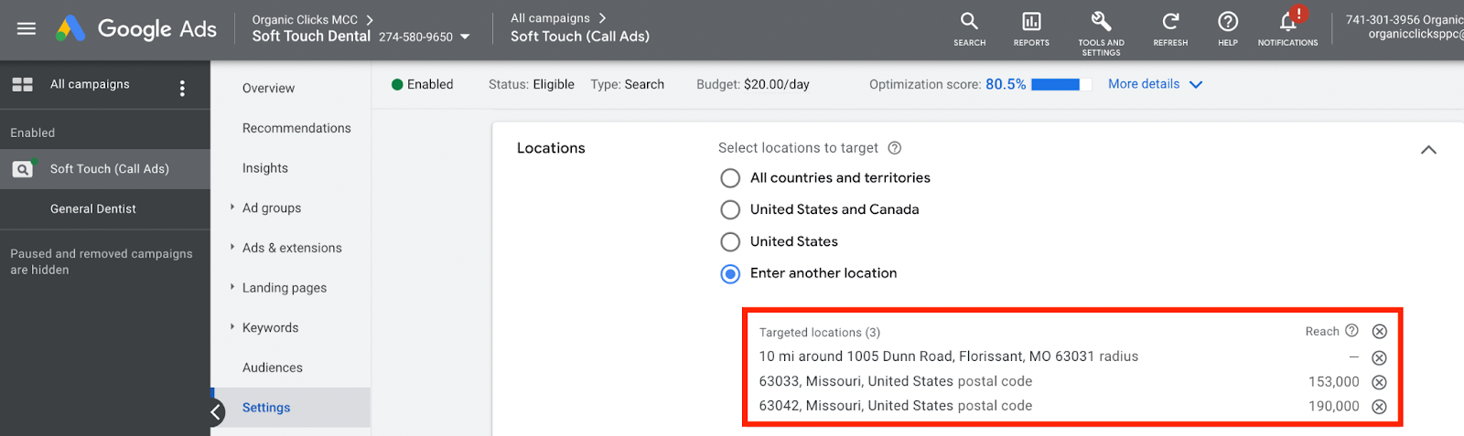The height and width of the screenshot is (436, 1464).
Task: Select the General Dentist ad group
Action: click(x=93, y=209)
